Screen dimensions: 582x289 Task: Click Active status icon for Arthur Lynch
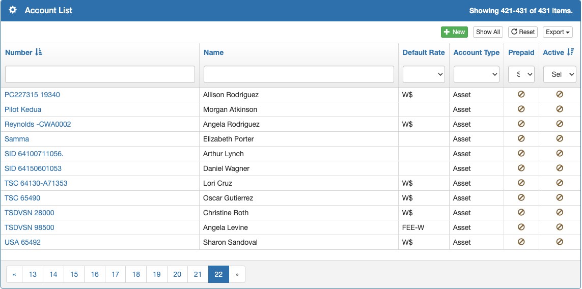tap(560, 153)
